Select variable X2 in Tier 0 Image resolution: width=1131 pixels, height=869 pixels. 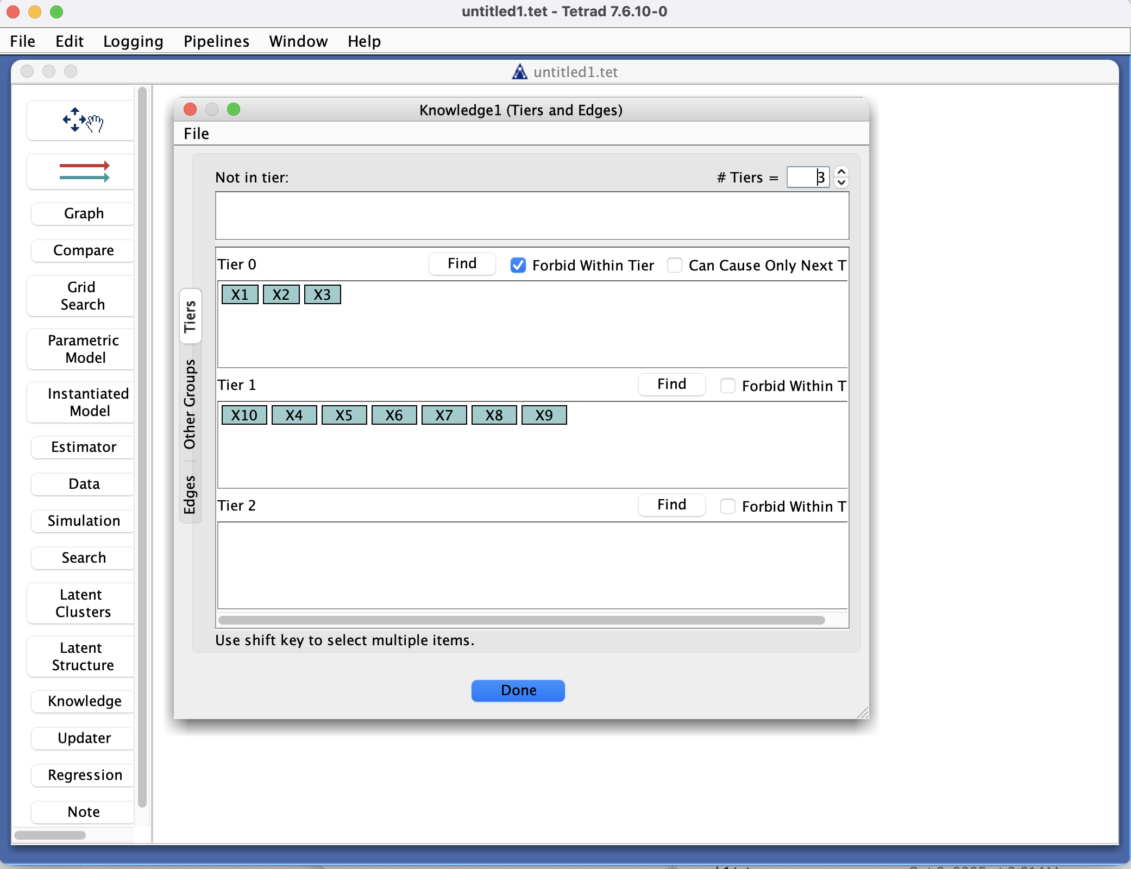coord(281,294)
